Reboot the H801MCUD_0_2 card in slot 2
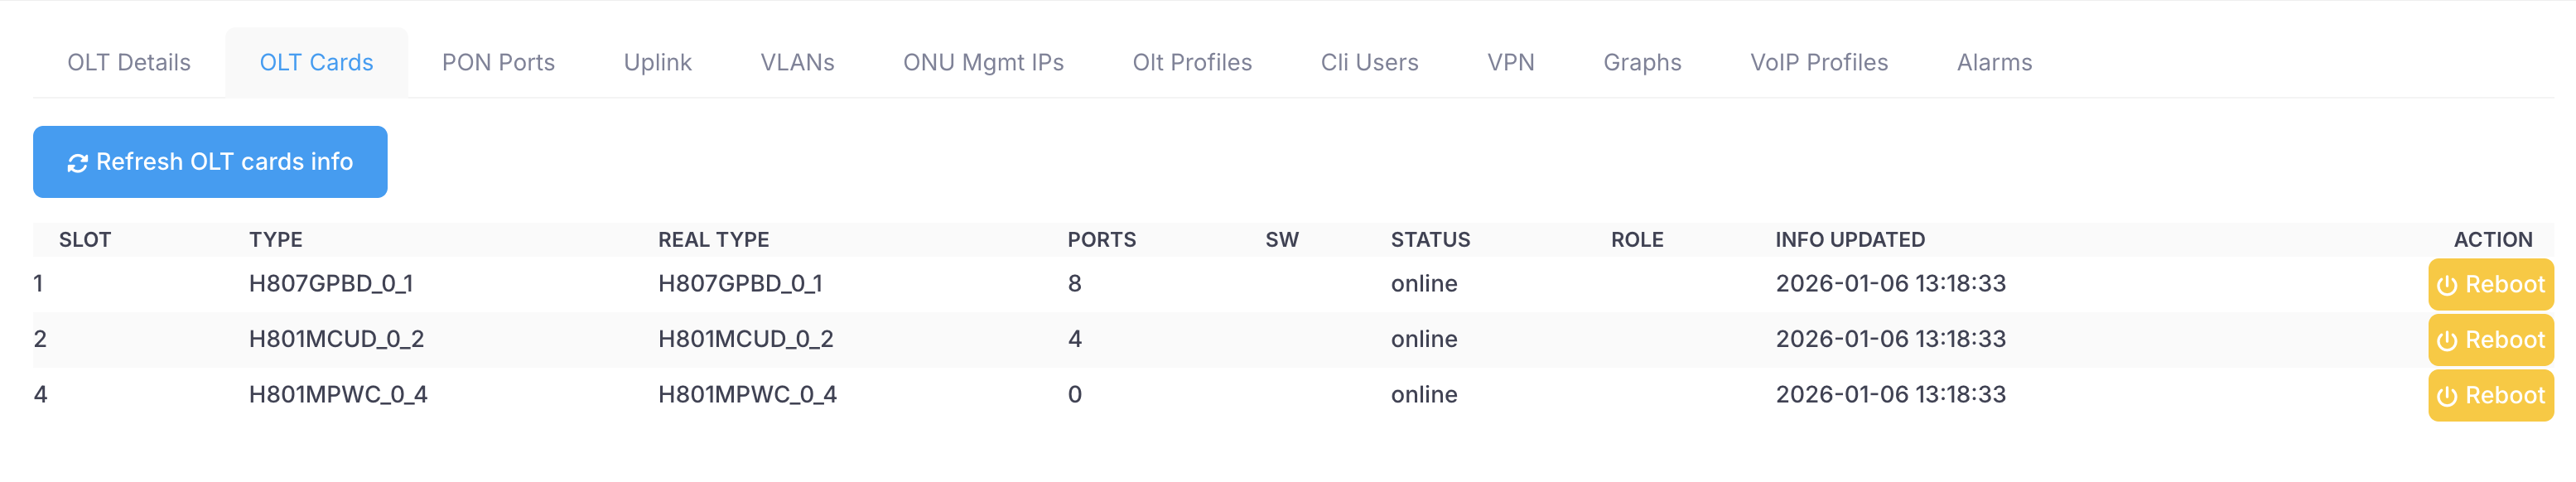The width and height of the screenshot is (2576, 482). 2489,340
